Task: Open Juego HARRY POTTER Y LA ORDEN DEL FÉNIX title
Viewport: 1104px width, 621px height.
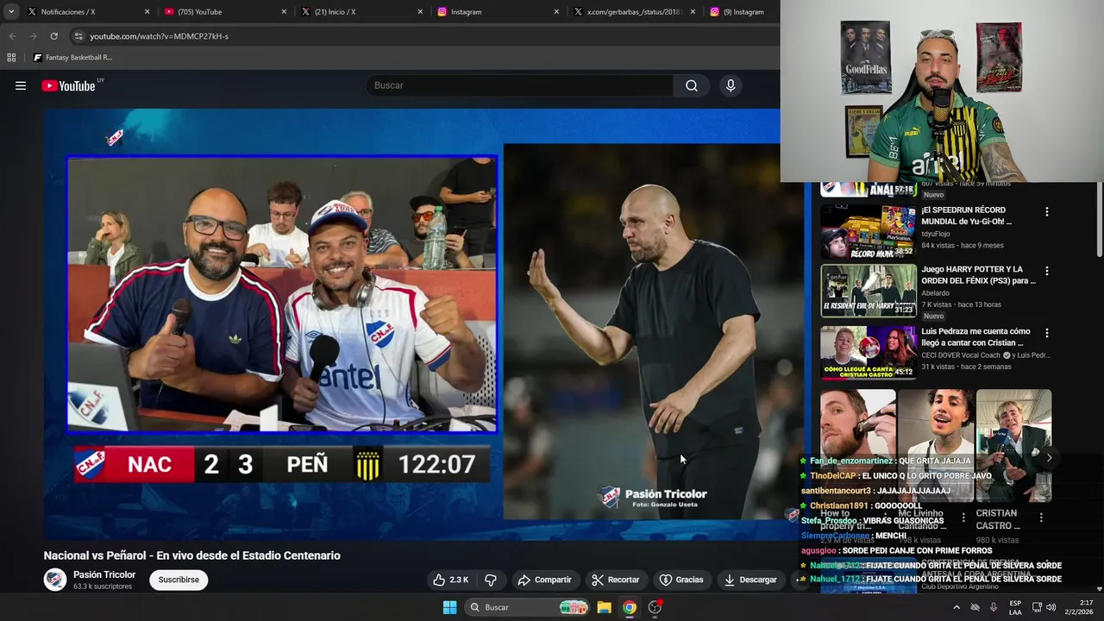Action: 978,275
